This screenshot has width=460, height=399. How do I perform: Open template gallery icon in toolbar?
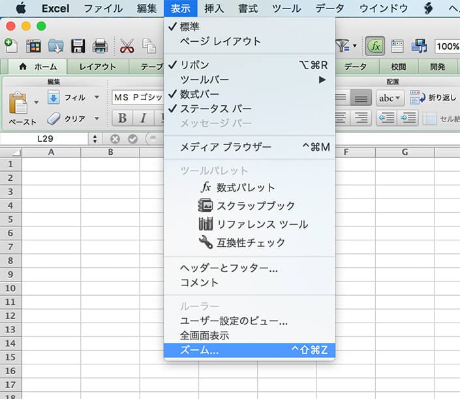click(33, 46)
